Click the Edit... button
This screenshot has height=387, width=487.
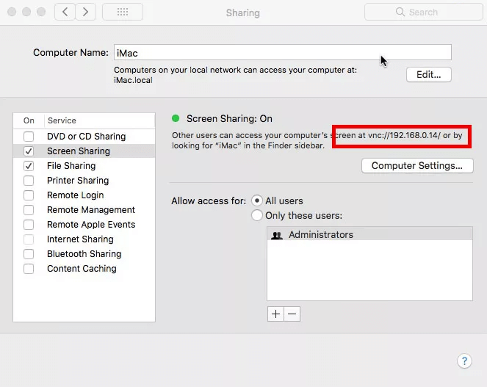click(x=428, y=74)
